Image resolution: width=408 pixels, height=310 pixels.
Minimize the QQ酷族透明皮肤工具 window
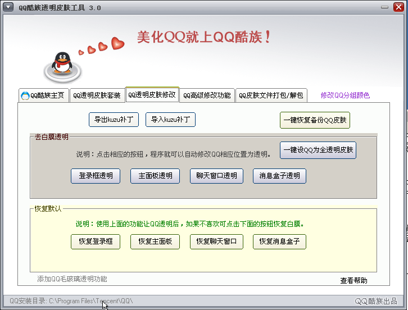[384, 7]
